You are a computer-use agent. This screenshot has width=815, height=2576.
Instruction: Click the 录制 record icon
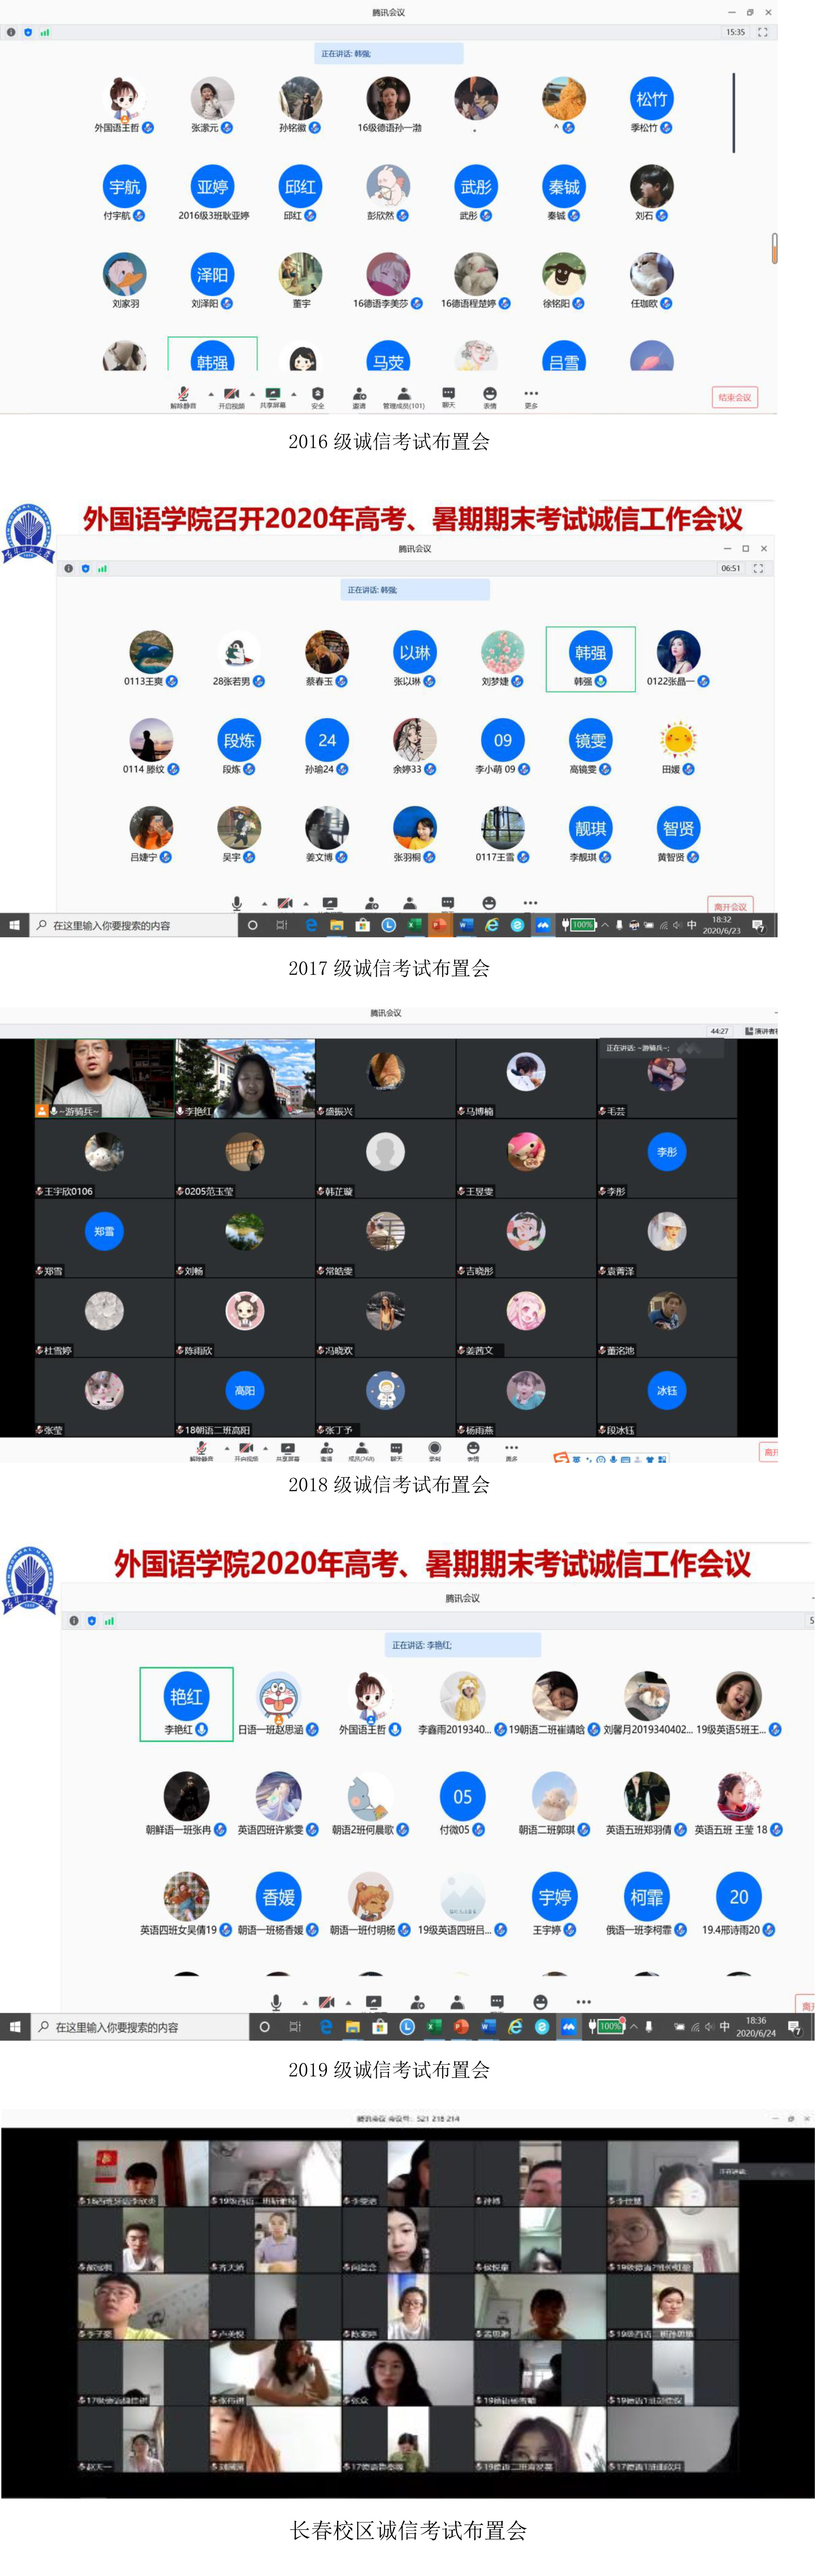pos(434,1449)
